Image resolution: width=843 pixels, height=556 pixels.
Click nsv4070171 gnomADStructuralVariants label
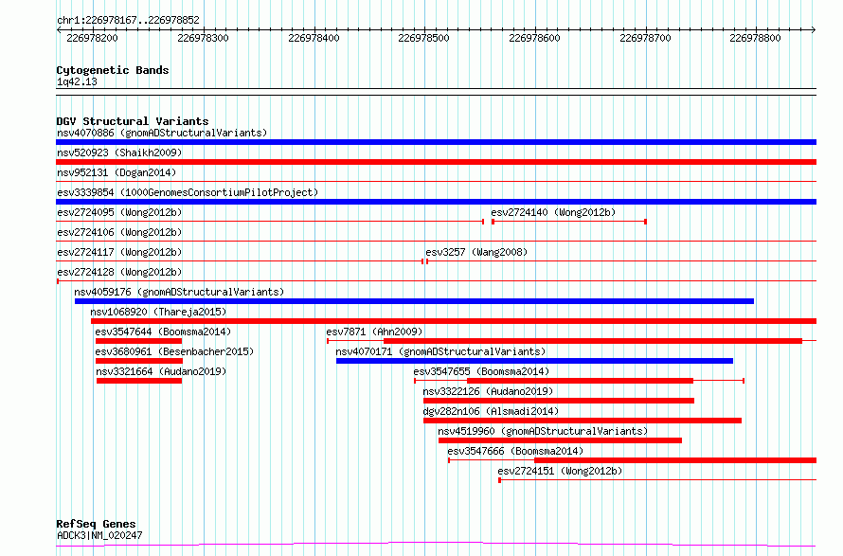(x=440, y=351)
